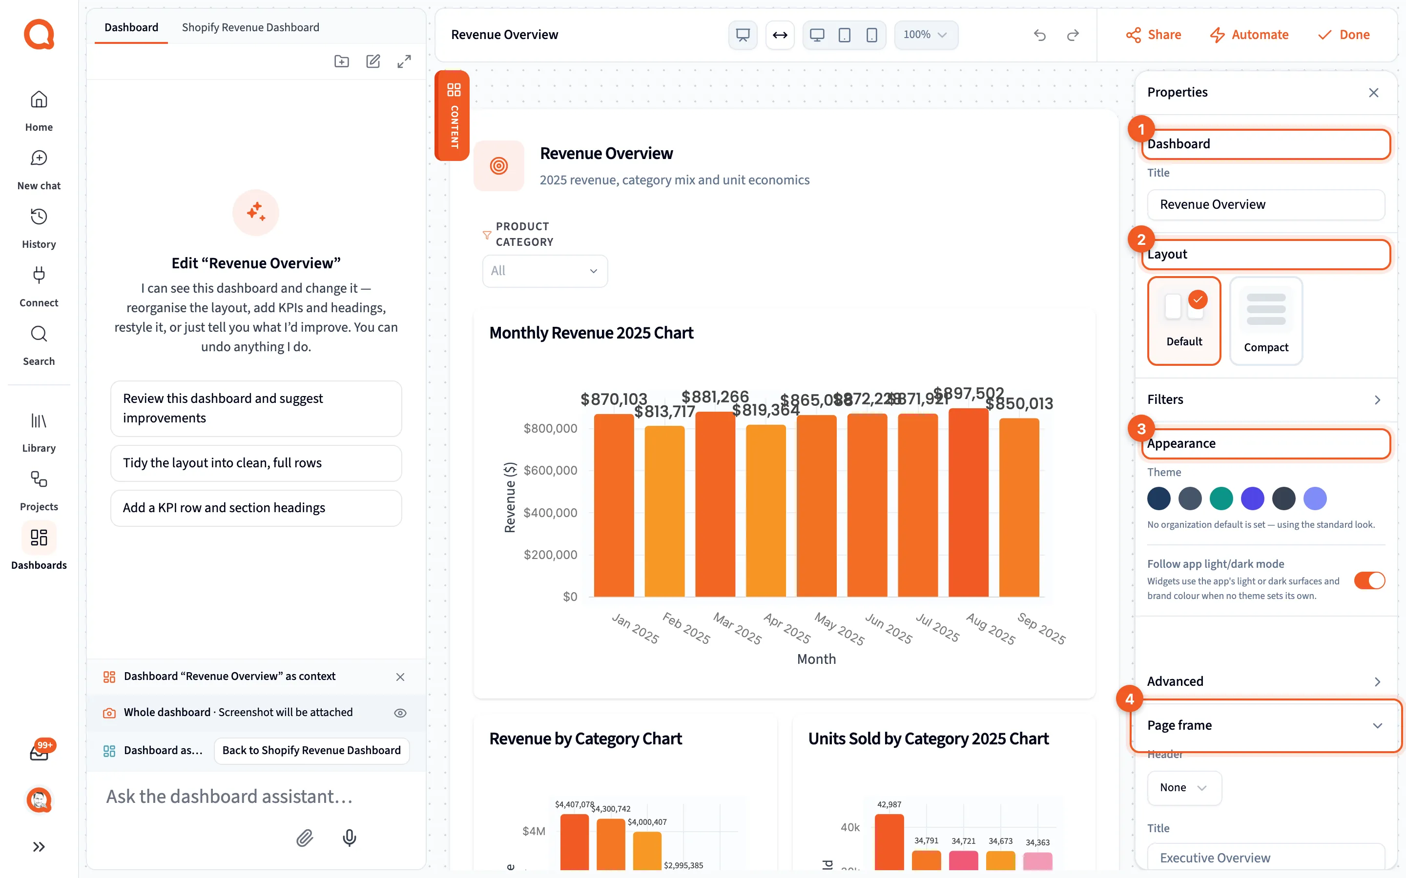Select the dark navy theme swatch
Image resolution: width=1406 pixels, height=878 pixels.
(1159, 498)
